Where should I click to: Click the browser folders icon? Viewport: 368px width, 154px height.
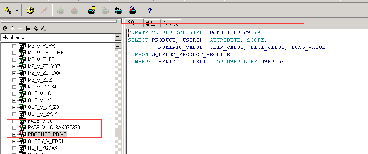pos(43,29)
